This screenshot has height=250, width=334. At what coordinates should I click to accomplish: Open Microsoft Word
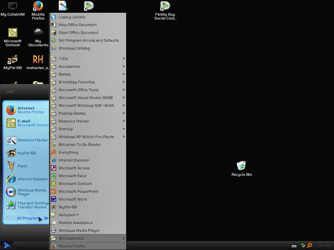(x=88, y=199)
